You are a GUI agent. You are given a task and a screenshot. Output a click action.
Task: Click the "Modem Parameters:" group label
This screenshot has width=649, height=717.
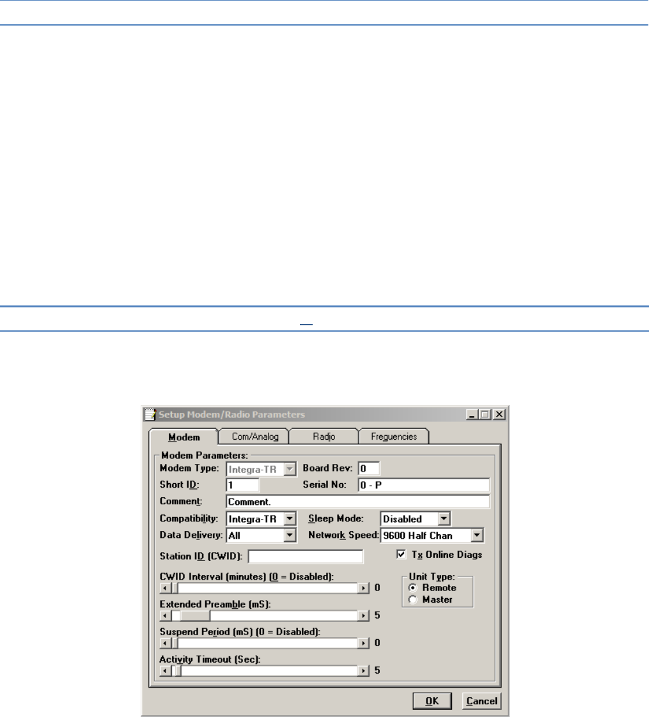tap(205, 456)
